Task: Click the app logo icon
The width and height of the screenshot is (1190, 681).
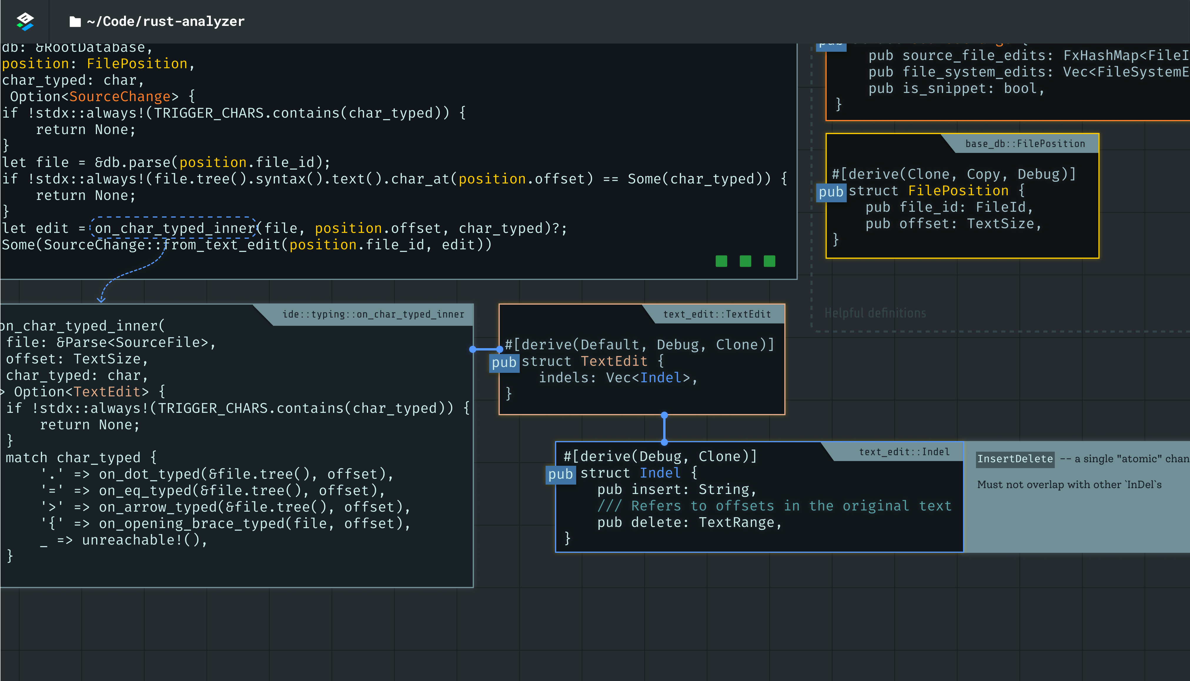Action: pyautogui.click(x=25, y=21)
